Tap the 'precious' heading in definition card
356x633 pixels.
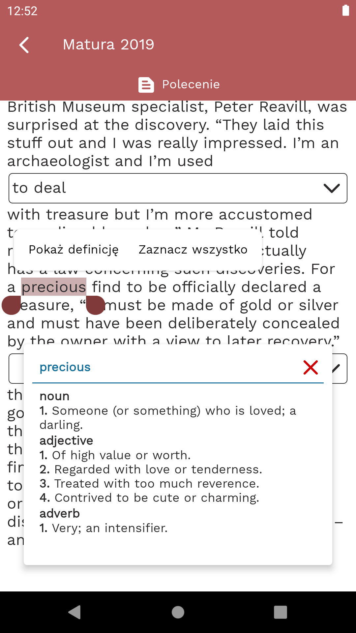(65, 367)
